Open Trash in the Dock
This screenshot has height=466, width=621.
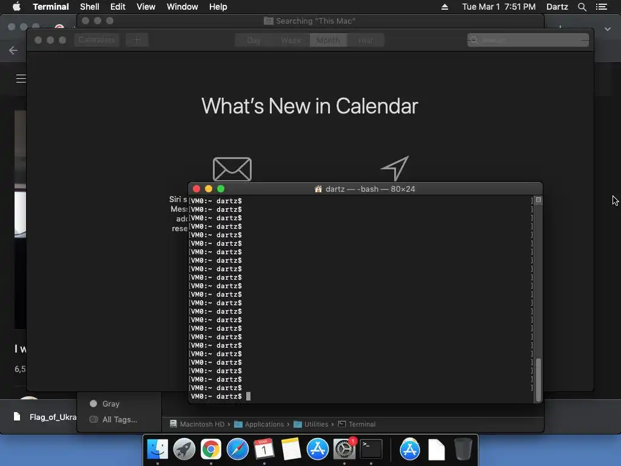pos(463,450)
